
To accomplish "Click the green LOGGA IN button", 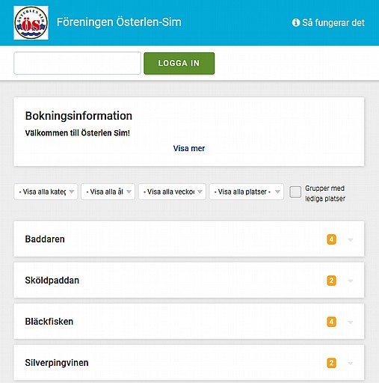I will point(179,64).
